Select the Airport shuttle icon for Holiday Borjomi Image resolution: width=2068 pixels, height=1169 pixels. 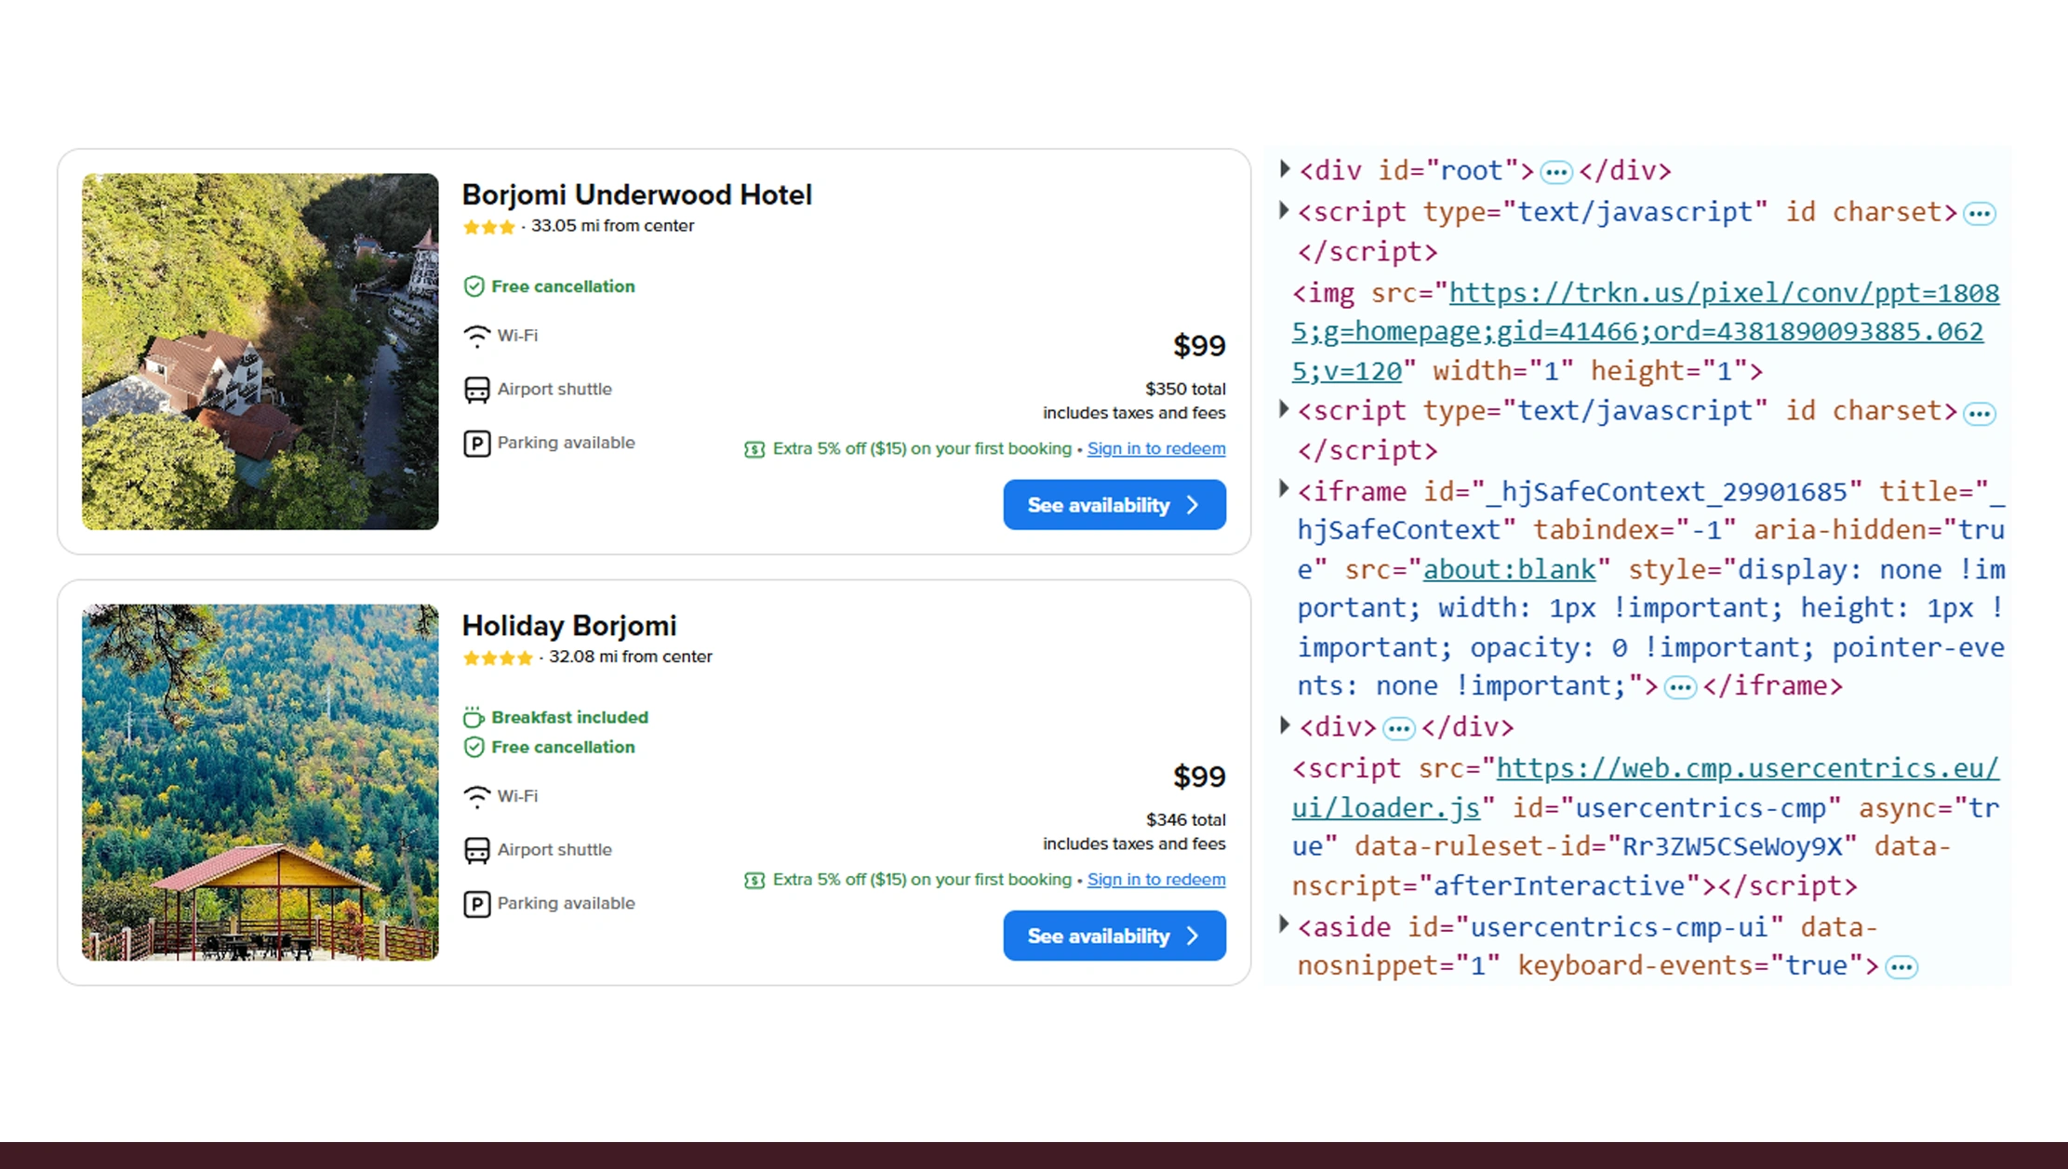coord(477,850)
